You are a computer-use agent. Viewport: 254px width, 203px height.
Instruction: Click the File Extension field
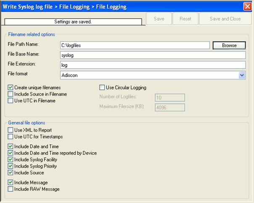[x=153, y=65]
